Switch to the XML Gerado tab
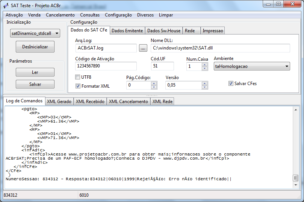304x202 pixels. (59, 102)
